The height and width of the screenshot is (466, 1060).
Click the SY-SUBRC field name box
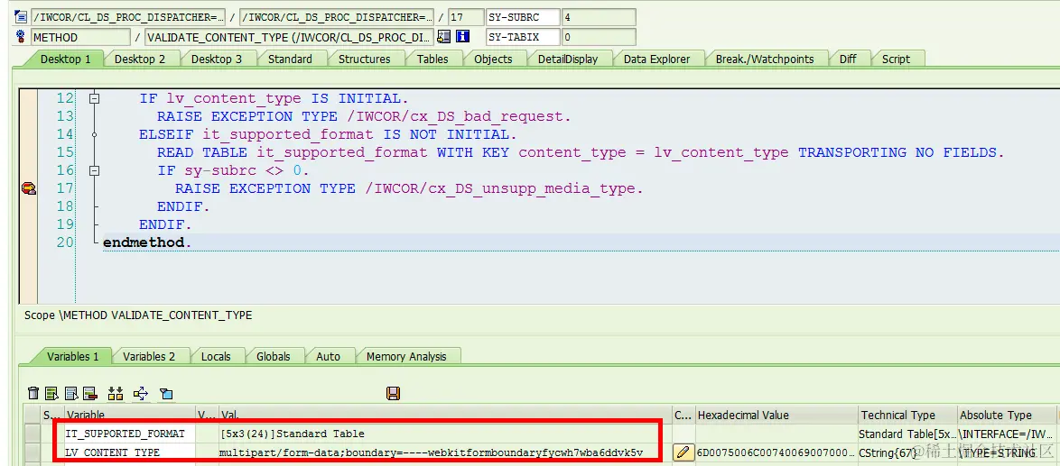pyautogui.click(x=523, y=17)
